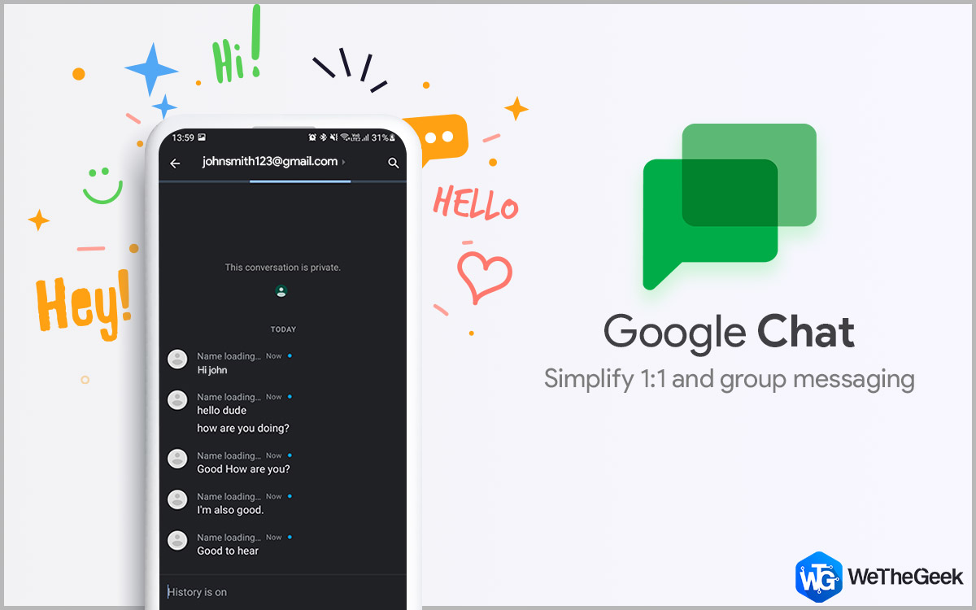
Task: Tap the "This conversation is private." notice
Action: tap(282, 268)
